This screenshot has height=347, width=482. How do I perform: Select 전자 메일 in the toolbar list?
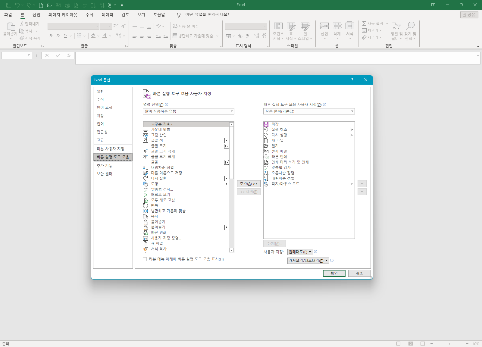tap(309, 151)
